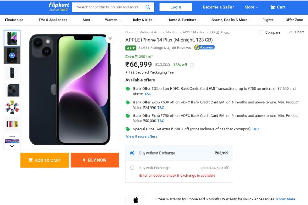Open the Electronics category dropdown

(x=16, y=20)
